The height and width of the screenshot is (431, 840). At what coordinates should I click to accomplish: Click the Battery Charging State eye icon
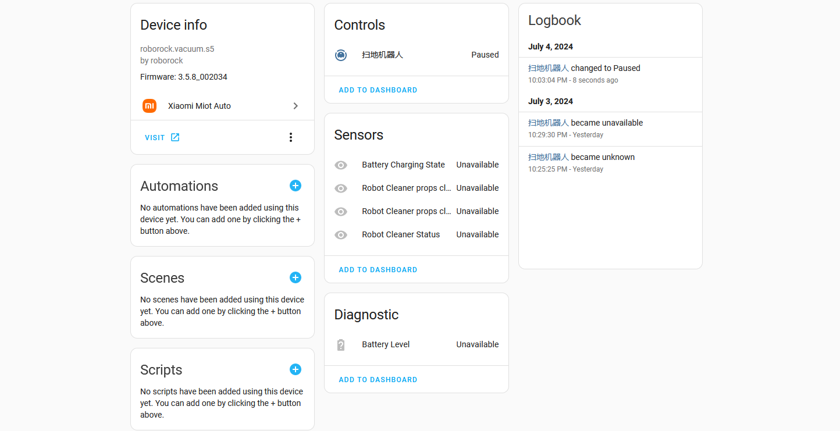(341, 165)
